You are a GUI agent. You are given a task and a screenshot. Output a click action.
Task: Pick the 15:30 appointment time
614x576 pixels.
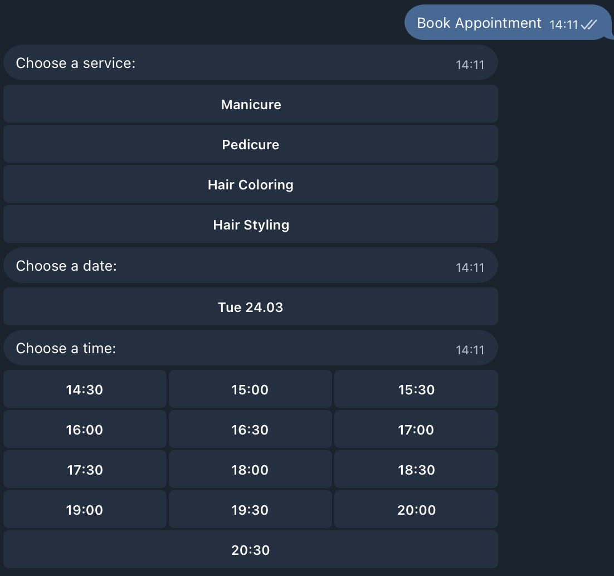[416, 389]
